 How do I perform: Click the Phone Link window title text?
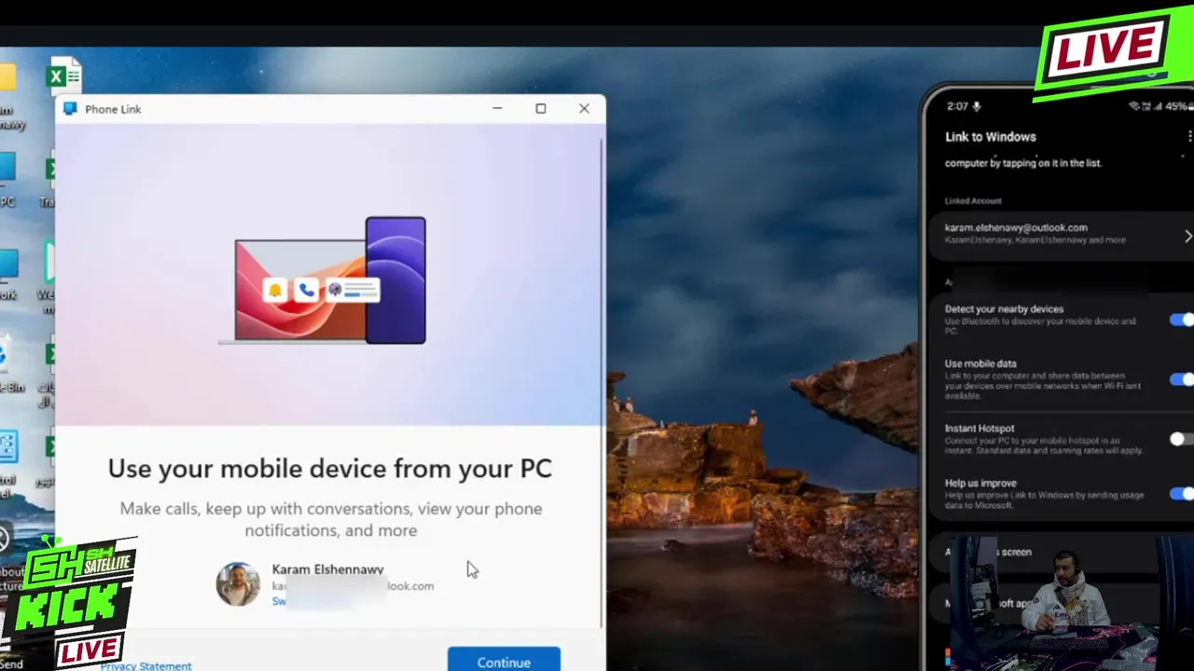point(113,109)
